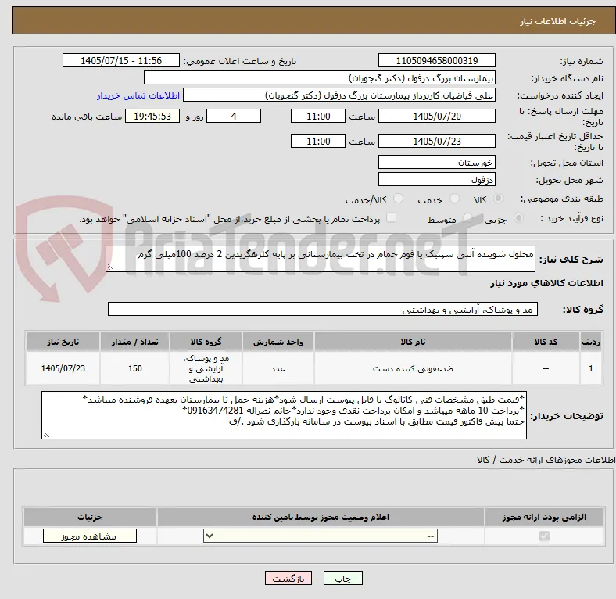
Task: Click the گروه کالا column header
Action: (206, 342)
